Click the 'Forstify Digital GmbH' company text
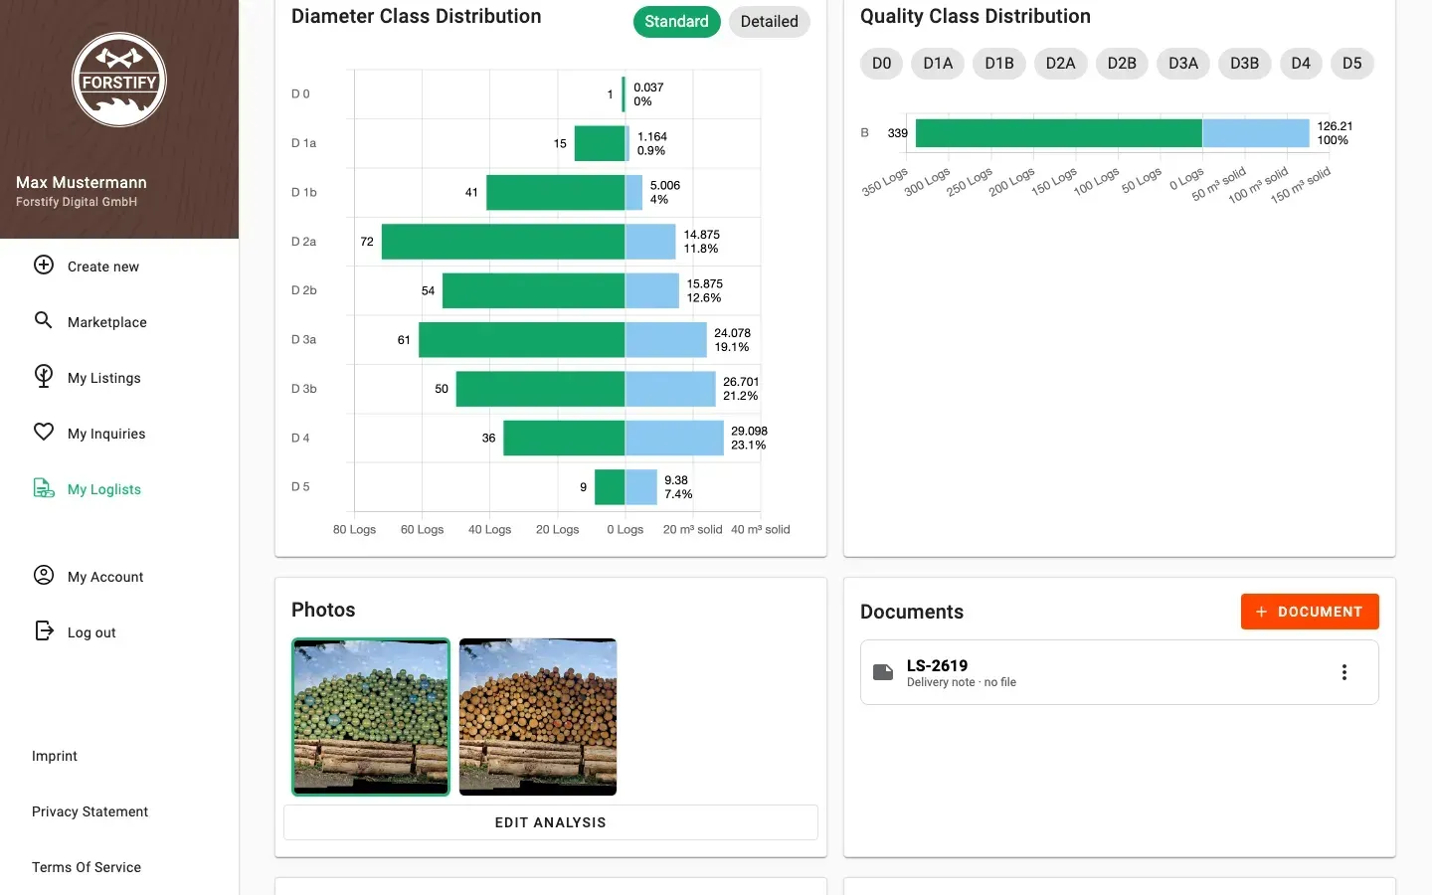This screenshot has height=895, width=1432. point(77,202)
